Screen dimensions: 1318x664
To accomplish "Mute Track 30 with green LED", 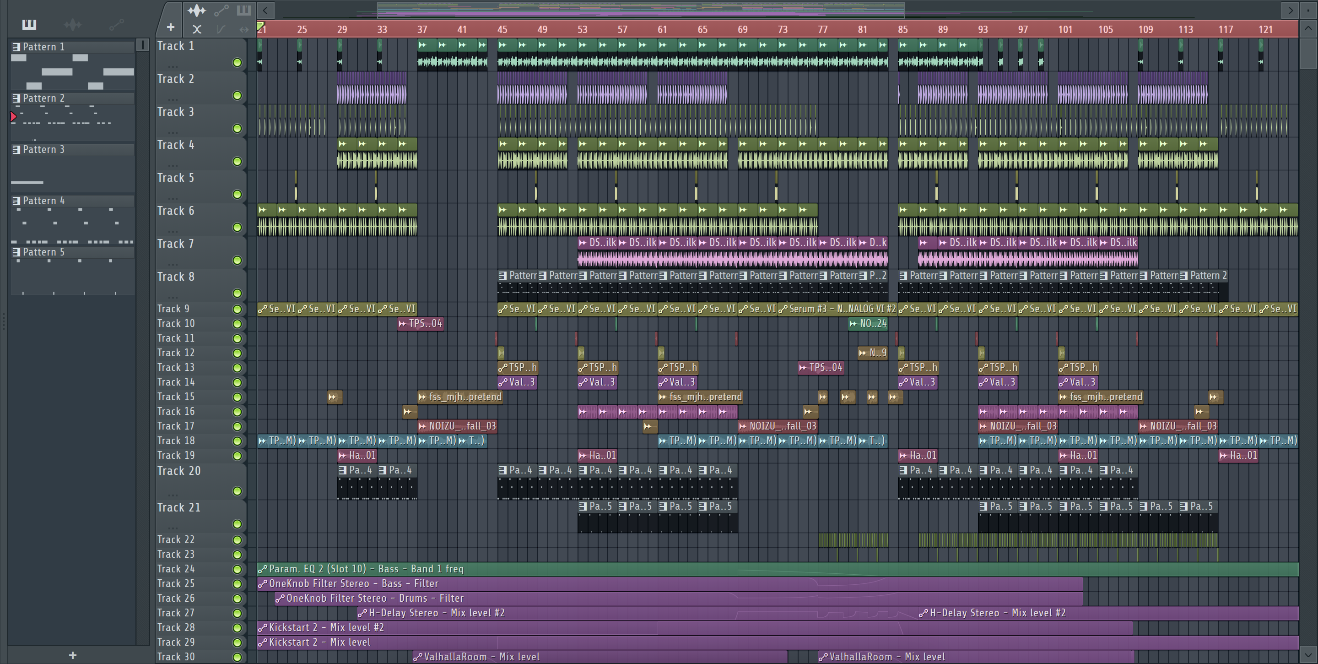I will coord(237,657).
